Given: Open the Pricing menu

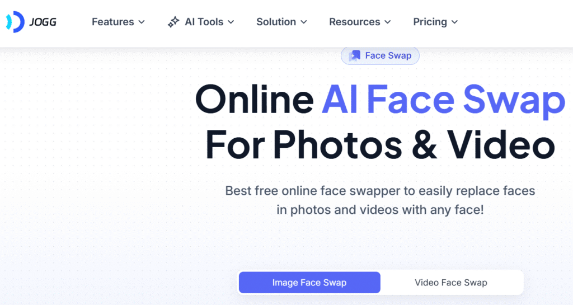Looking at the screenshot, I should pyautogui.click(x=430, y=22).
